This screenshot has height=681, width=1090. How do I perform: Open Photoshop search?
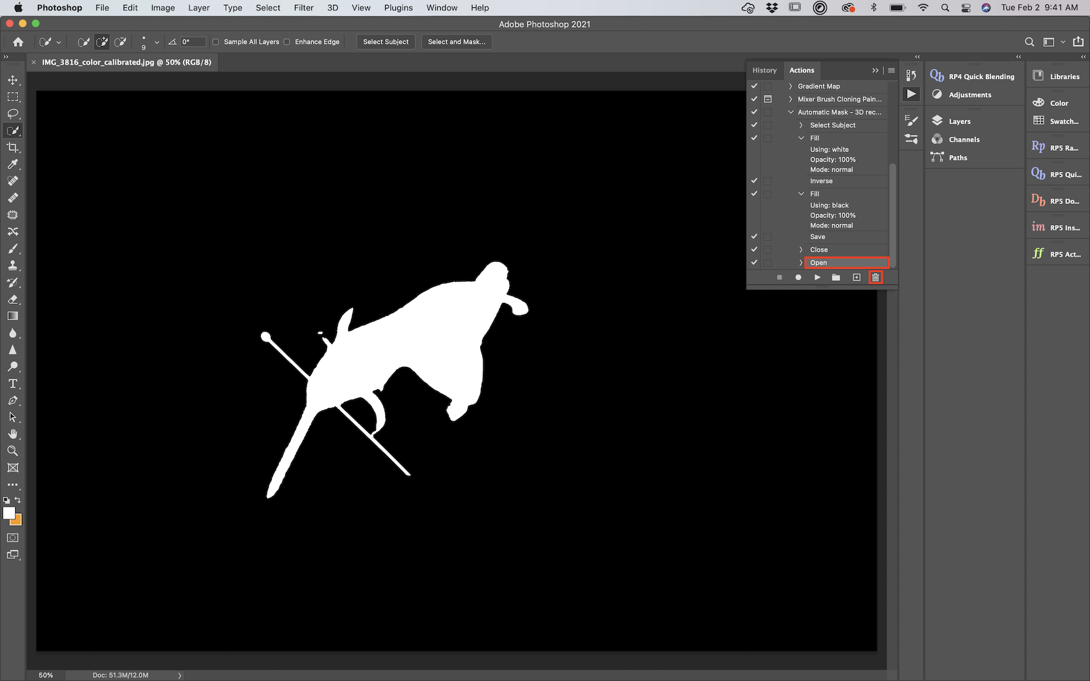click(1029, 42)
